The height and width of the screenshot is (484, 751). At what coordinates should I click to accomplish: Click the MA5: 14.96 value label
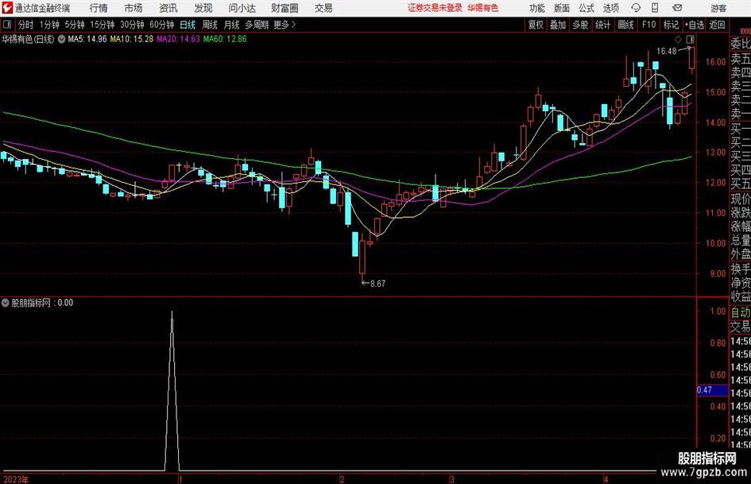click(87, 39)
